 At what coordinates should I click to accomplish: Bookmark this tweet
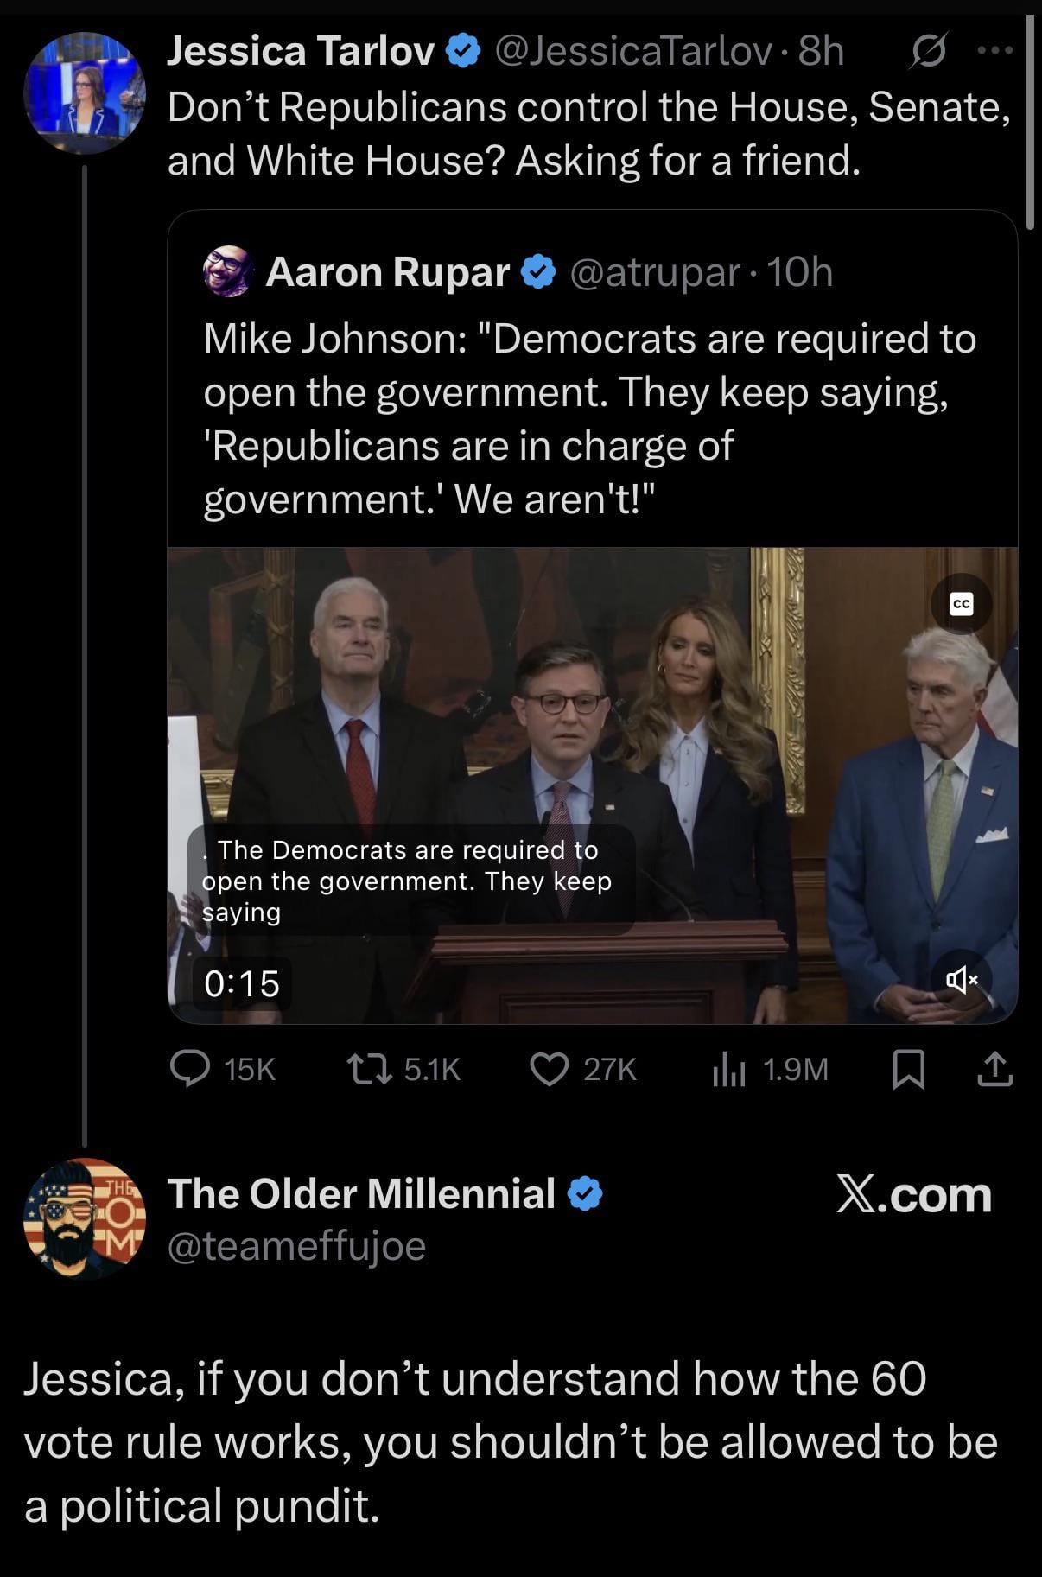pyautogui.click(x=908, y=1069)
